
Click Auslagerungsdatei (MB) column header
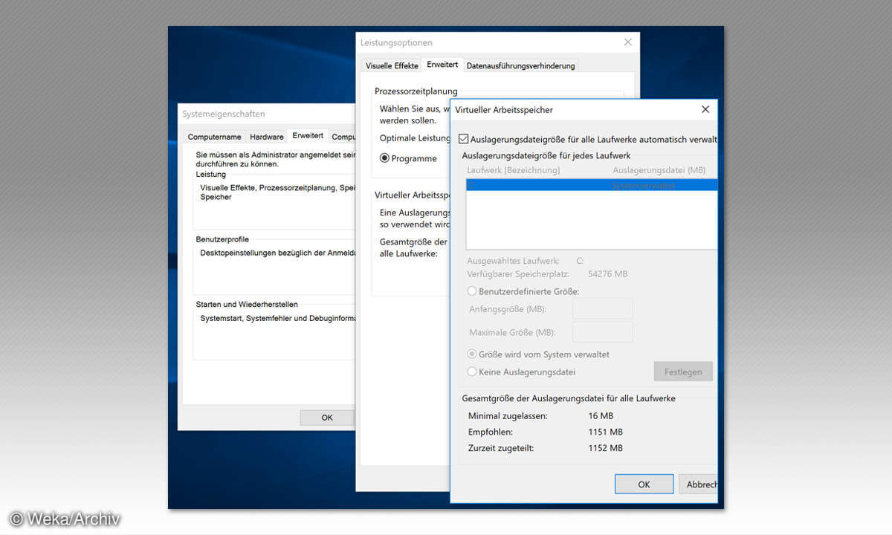click(659, 170)
